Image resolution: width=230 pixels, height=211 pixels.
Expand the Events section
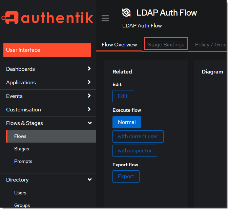pos(48,96)
